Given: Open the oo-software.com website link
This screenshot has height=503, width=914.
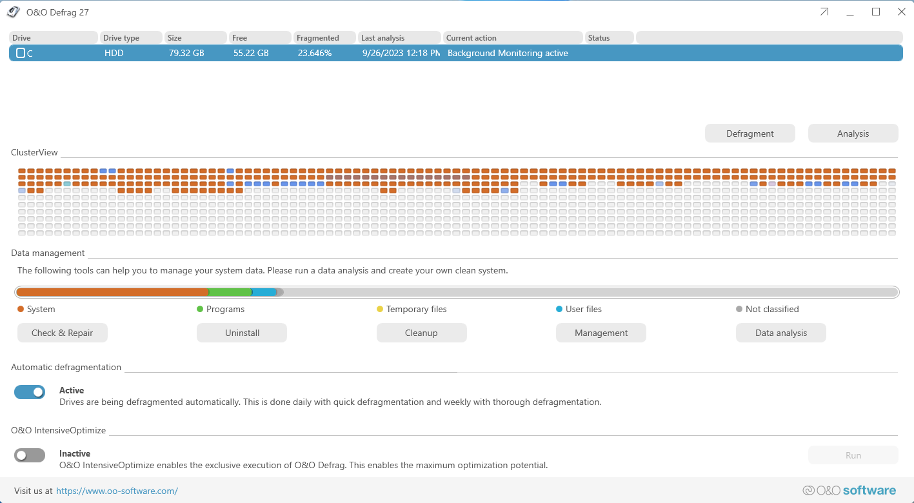Looking at the screenshot, I should (117, 491).
